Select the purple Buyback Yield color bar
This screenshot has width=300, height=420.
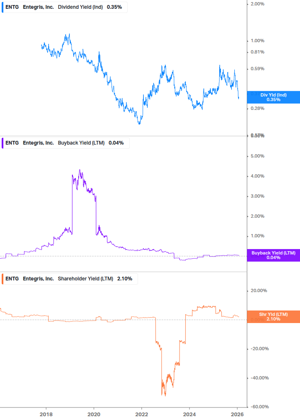[3, 143]
